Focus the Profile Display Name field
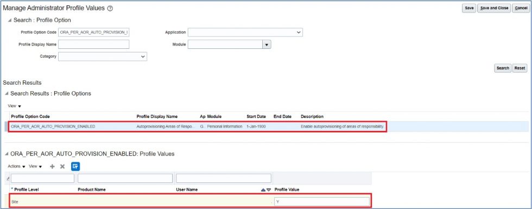The height and width of the screenshot is (209, 532). click(93, 45)
